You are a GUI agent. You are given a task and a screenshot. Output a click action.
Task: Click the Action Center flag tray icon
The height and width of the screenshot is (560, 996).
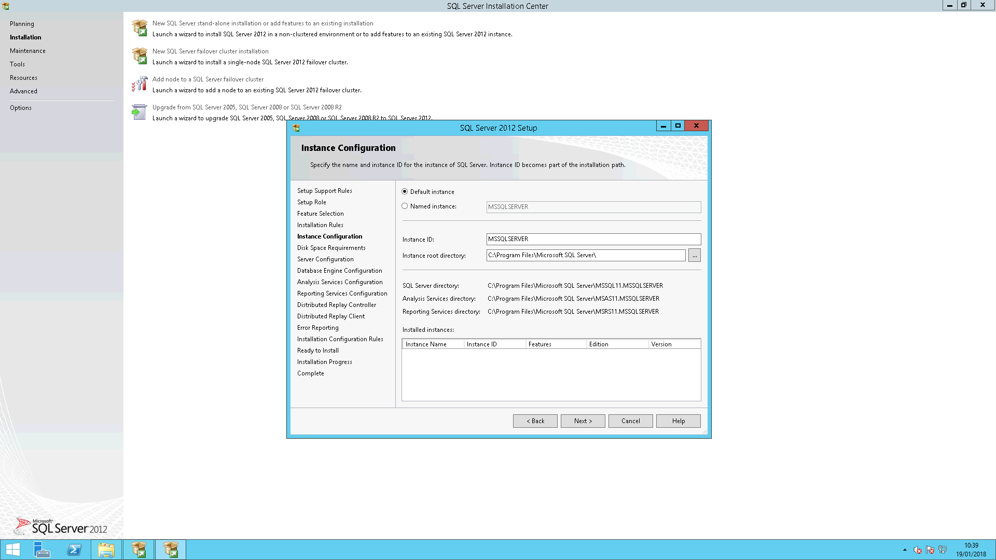tap(930, 550)
